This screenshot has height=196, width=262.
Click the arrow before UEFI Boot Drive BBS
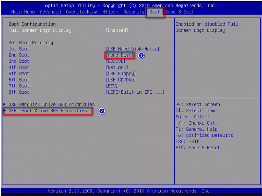(5, 110)
